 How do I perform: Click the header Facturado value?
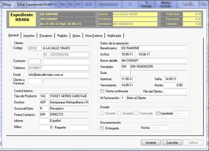coord(192,19)
